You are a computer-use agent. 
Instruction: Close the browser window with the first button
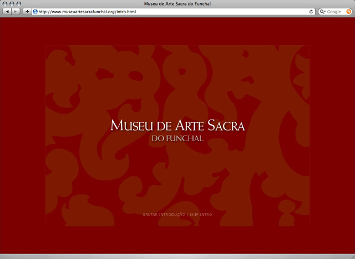(5, 4)
